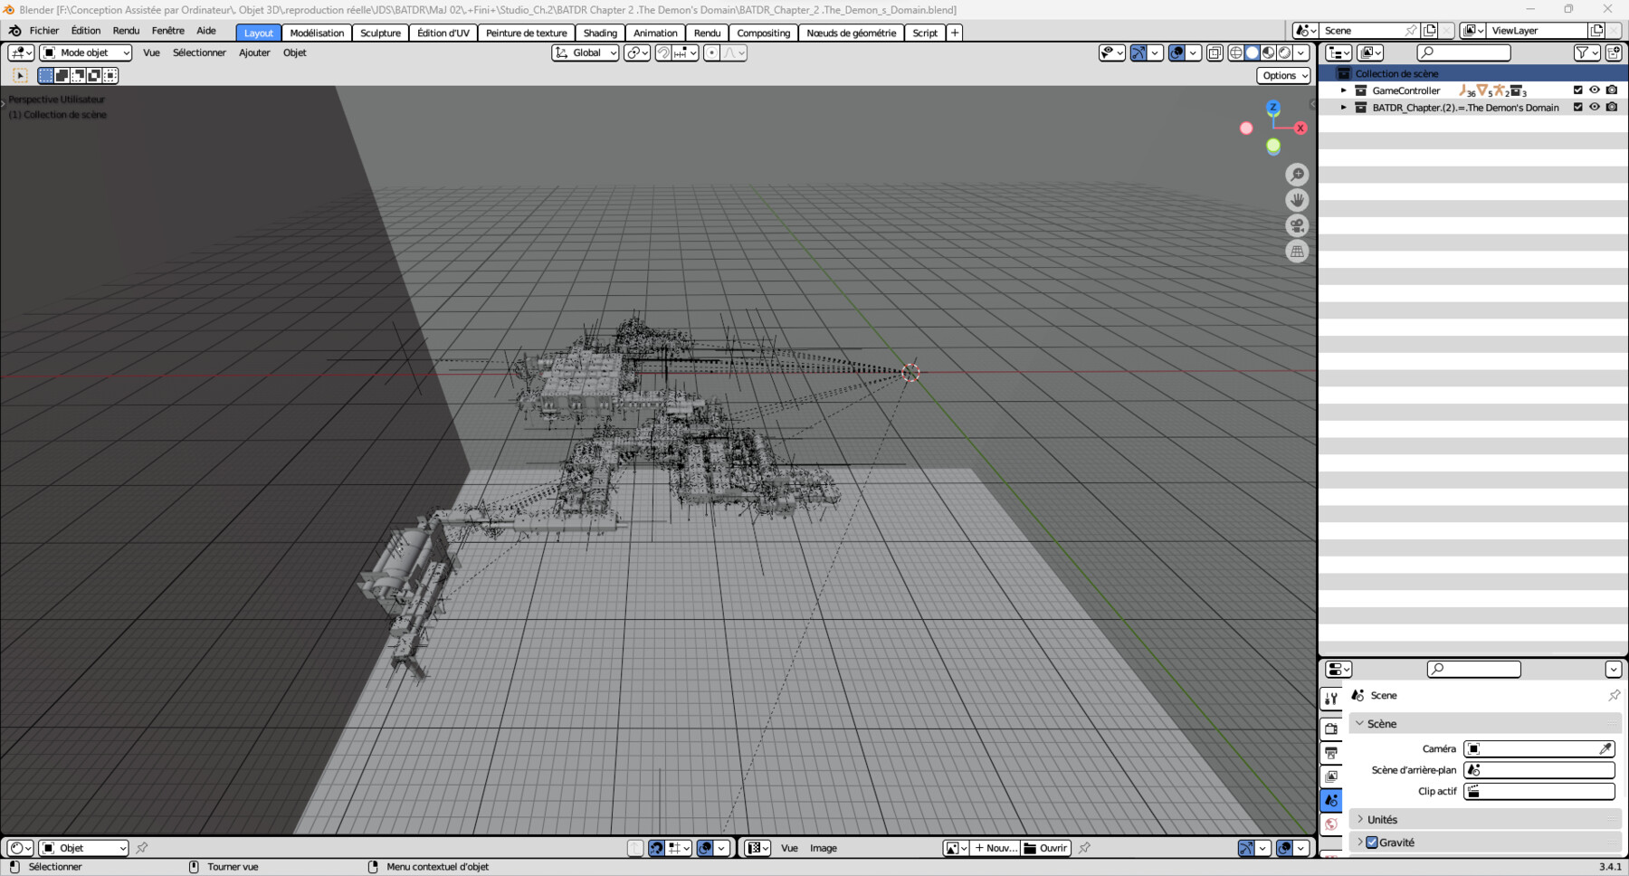Click the pin icon in image editor header
The width and height of the screenshot is (1629, 876).
[x=1084, y=848]
